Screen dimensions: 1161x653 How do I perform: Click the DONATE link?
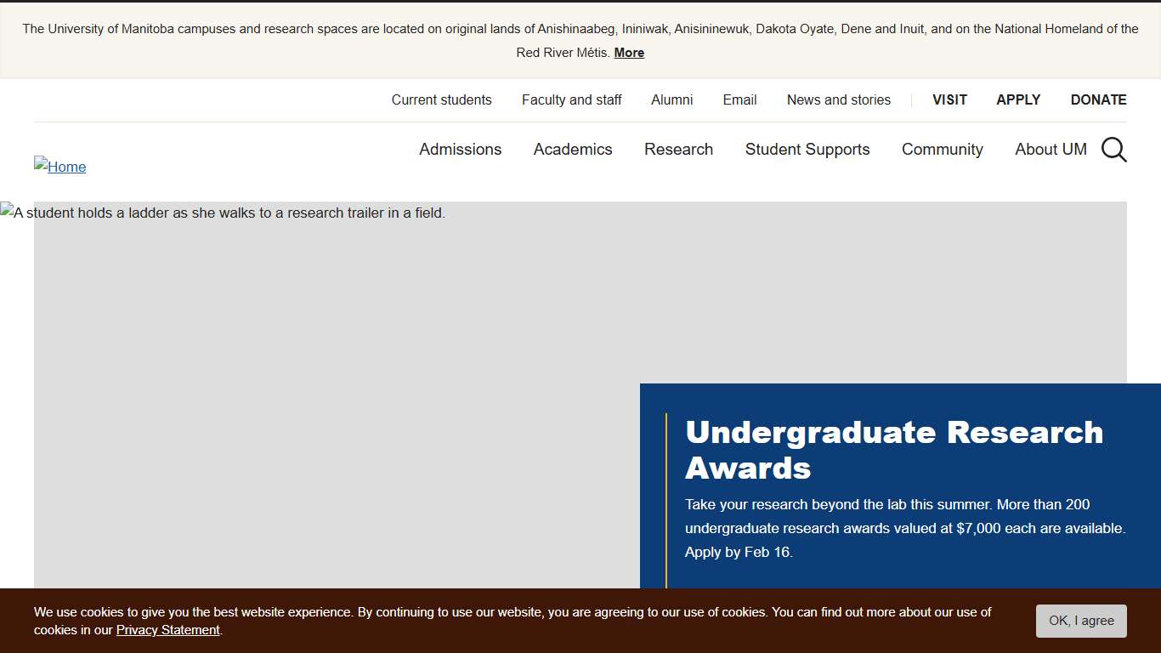click(1098, 99)
